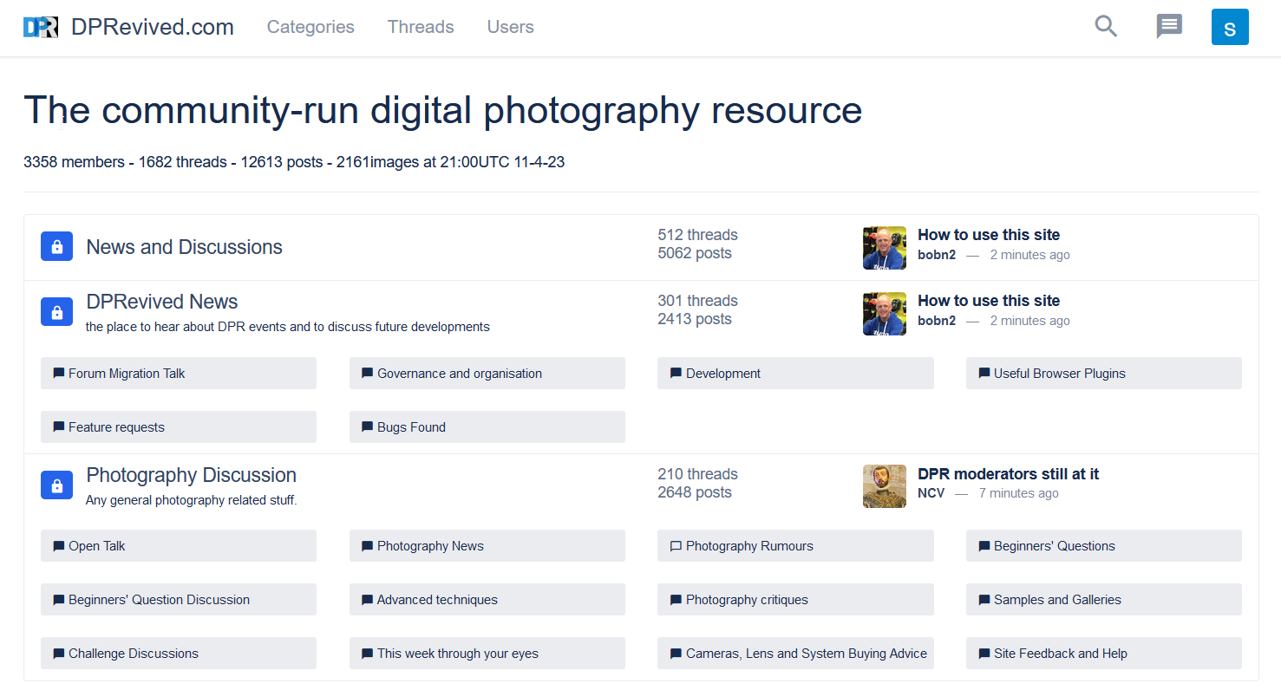Image resolution: width=1281 pixels, height=690 pixels.
Task: Click lock icon beside News and Discussions
Action: pos(56,246)
